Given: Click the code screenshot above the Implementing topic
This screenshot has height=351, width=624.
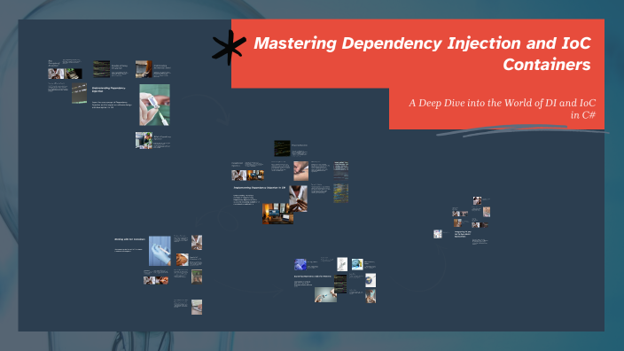Looking at the screenshot, I should pyautogui.click(x=282, y=148).
